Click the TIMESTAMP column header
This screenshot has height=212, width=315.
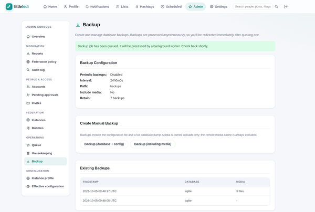(91, 182)
